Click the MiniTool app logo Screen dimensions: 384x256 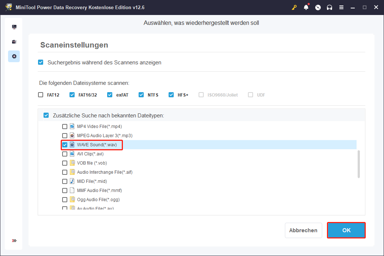click(9, 7)
